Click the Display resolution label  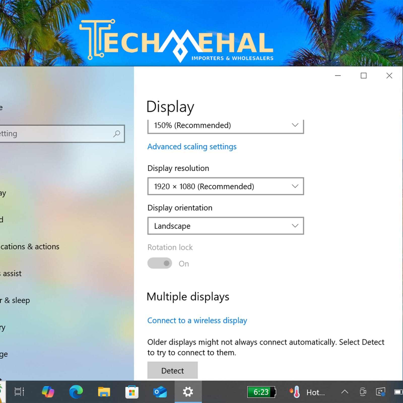pyautogui.click(x=178, y=168)
